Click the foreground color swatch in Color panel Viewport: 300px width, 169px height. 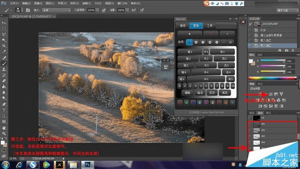[250, 61]
